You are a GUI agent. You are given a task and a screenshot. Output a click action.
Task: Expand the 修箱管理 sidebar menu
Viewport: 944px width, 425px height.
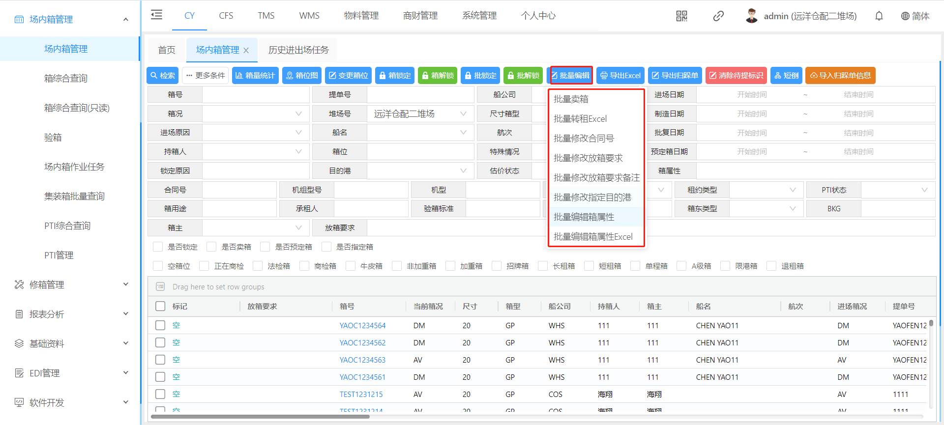[70, 284]
